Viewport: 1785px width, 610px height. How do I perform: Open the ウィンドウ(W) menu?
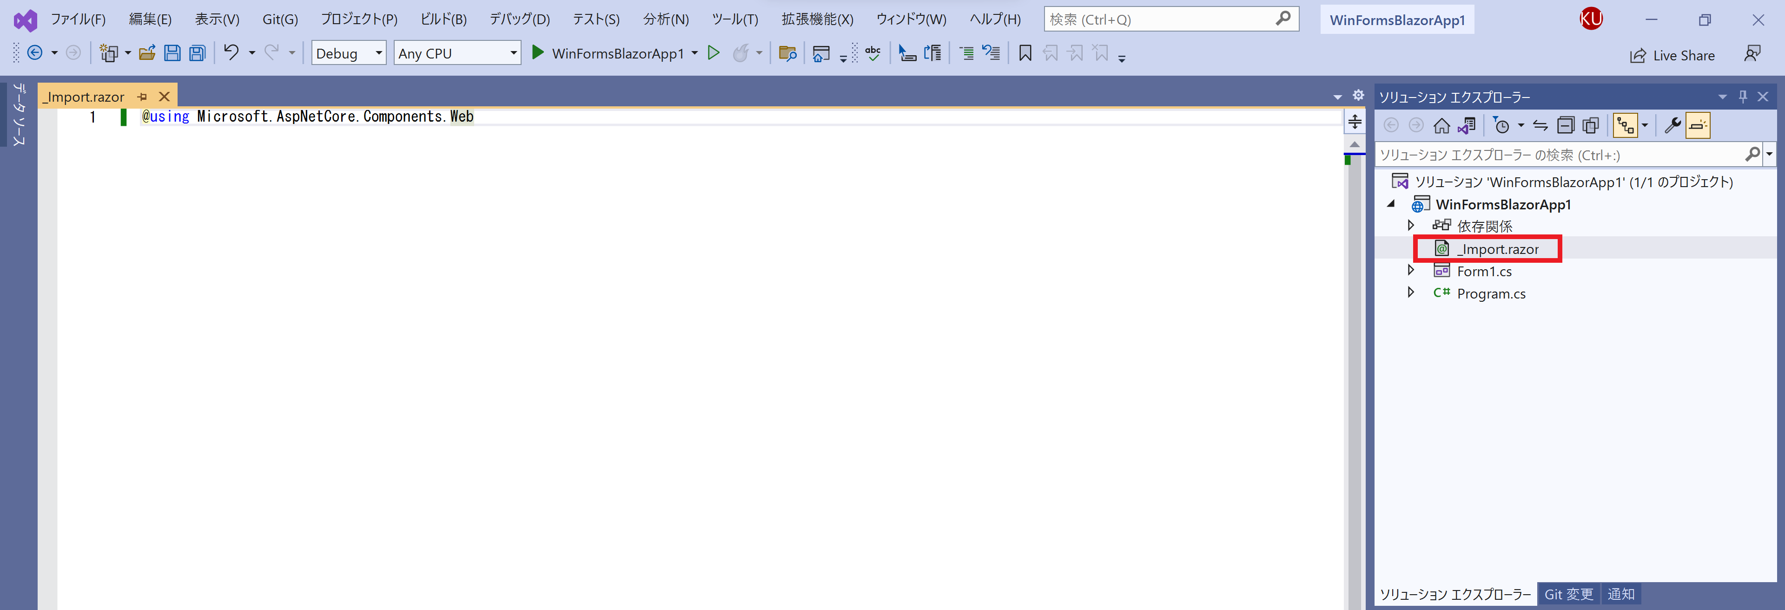911,19
